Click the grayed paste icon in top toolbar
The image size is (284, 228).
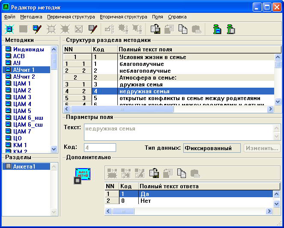pos(196,29)
